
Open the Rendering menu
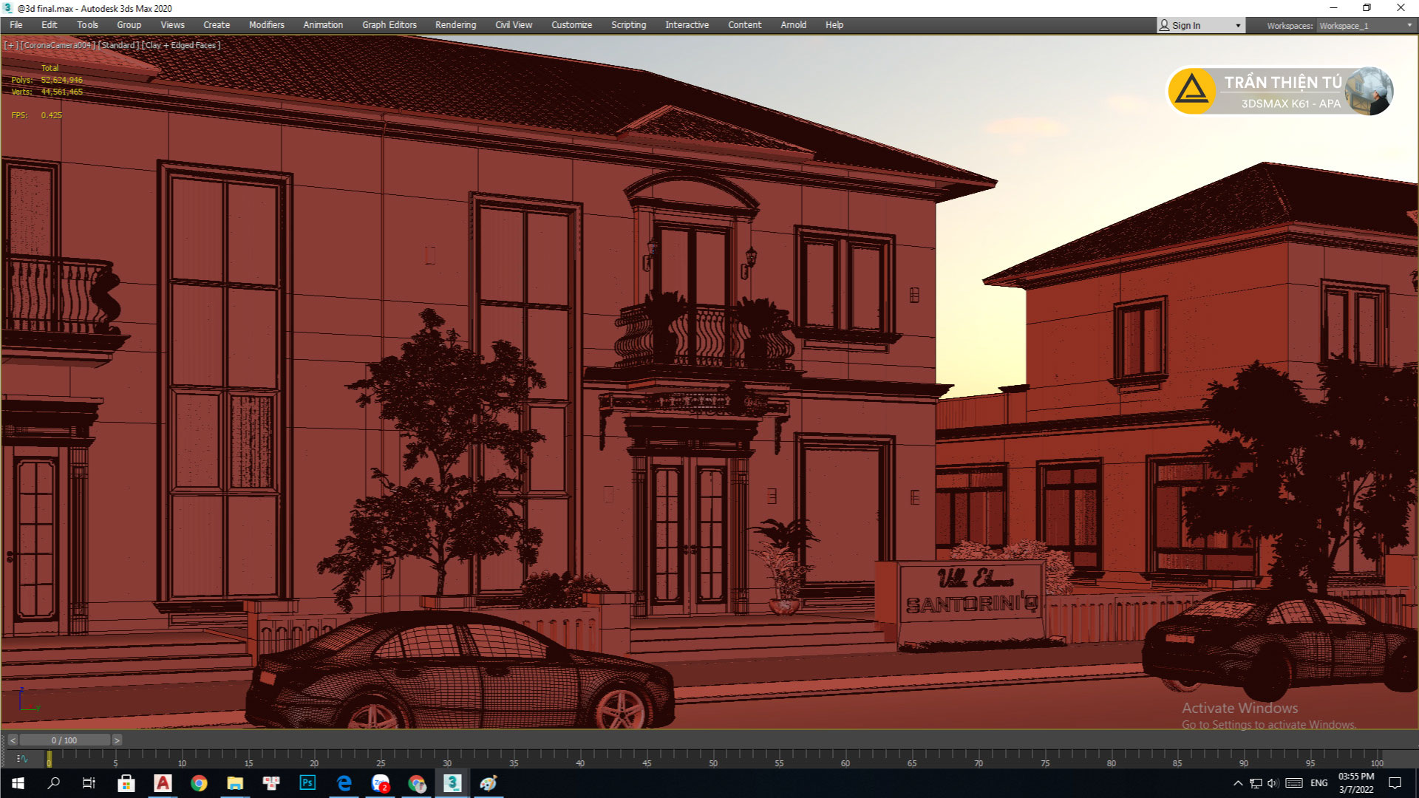click(x=455, y=25)
